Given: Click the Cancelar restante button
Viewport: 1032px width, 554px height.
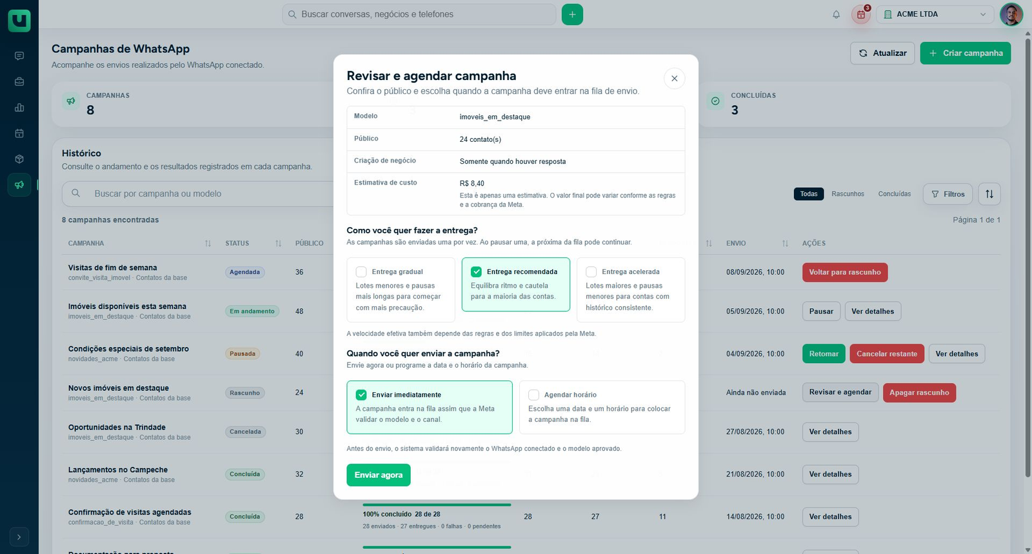Looking at the screenshot, I should pos(887,353).
